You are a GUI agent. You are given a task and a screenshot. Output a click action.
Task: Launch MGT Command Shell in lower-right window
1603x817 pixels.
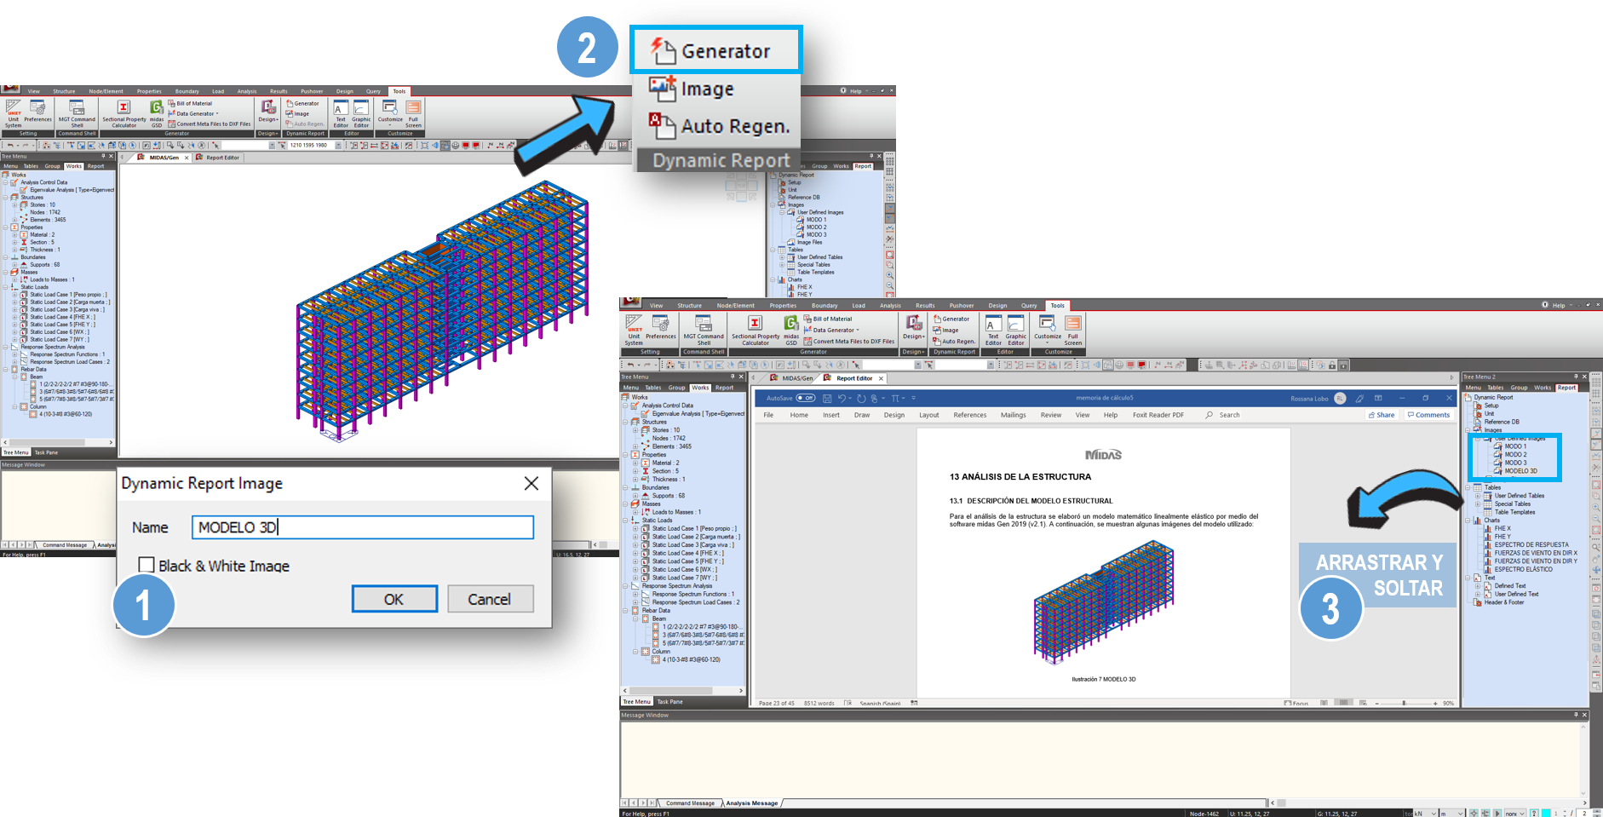704,330
